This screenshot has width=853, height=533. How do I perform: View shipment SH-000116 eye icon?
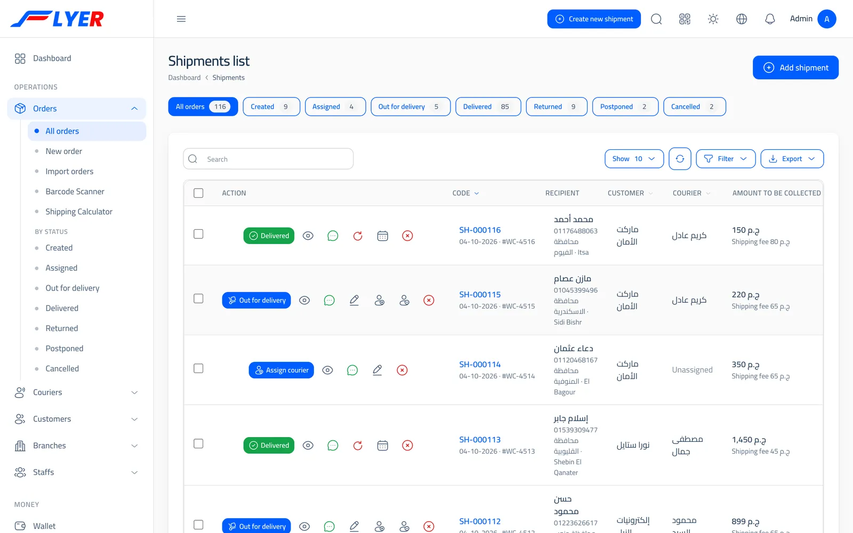[308, 236]
